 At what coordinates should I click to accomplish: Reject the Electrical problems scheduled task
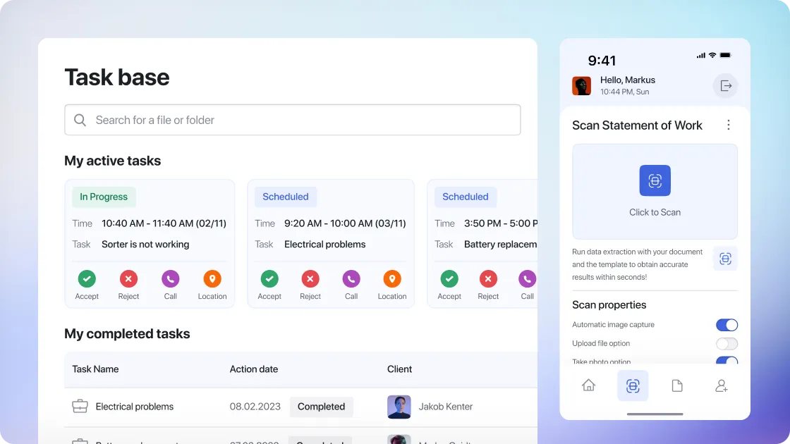coord(310,279)
